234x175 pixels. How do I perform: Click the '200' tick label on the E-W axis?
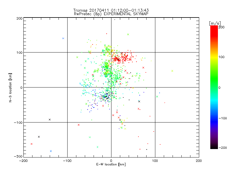pyautogui.click(x=199, y=161)
